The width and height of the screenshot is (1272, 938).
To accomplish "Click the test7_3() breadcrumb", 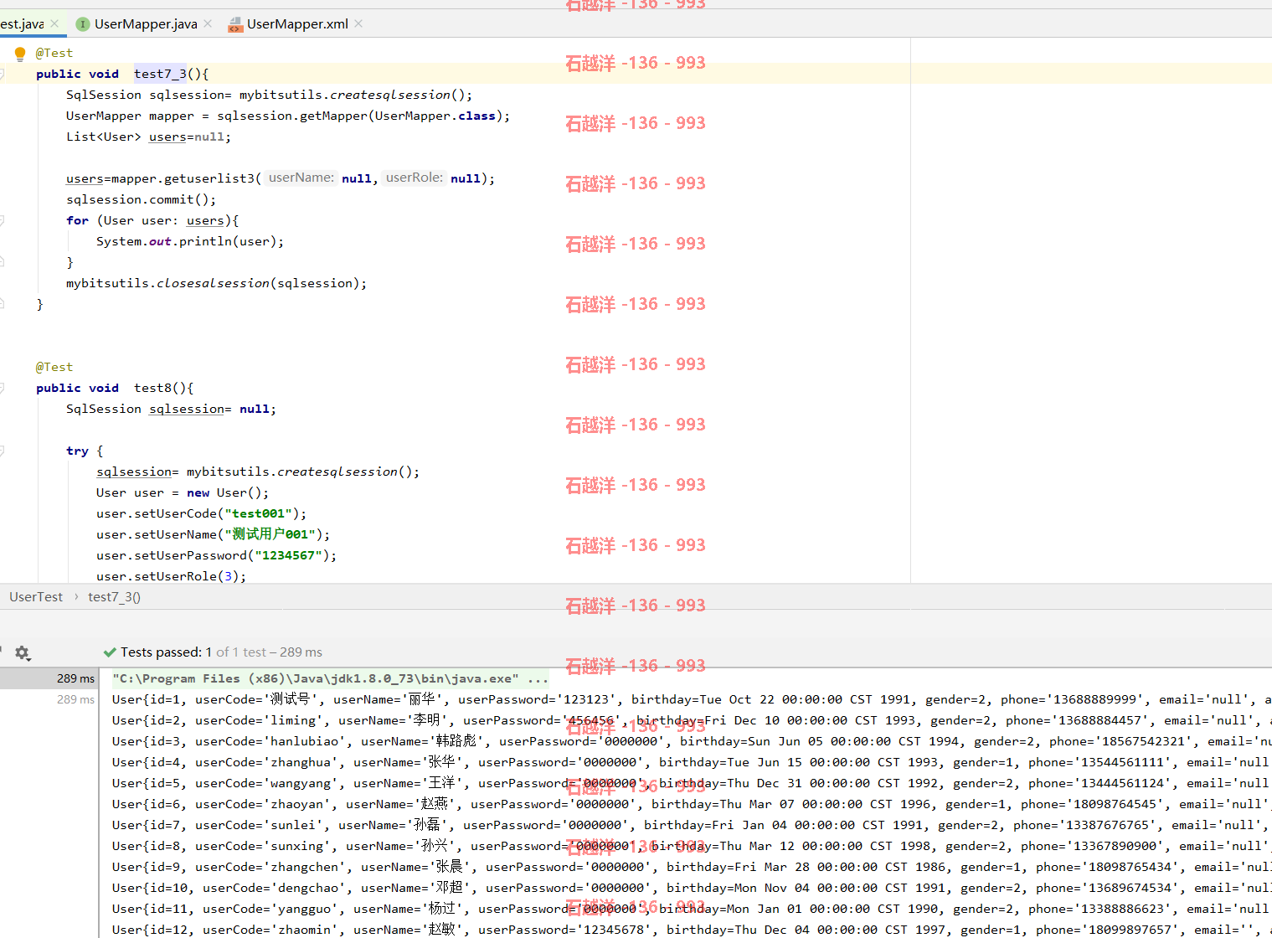I will click(114, 597).
